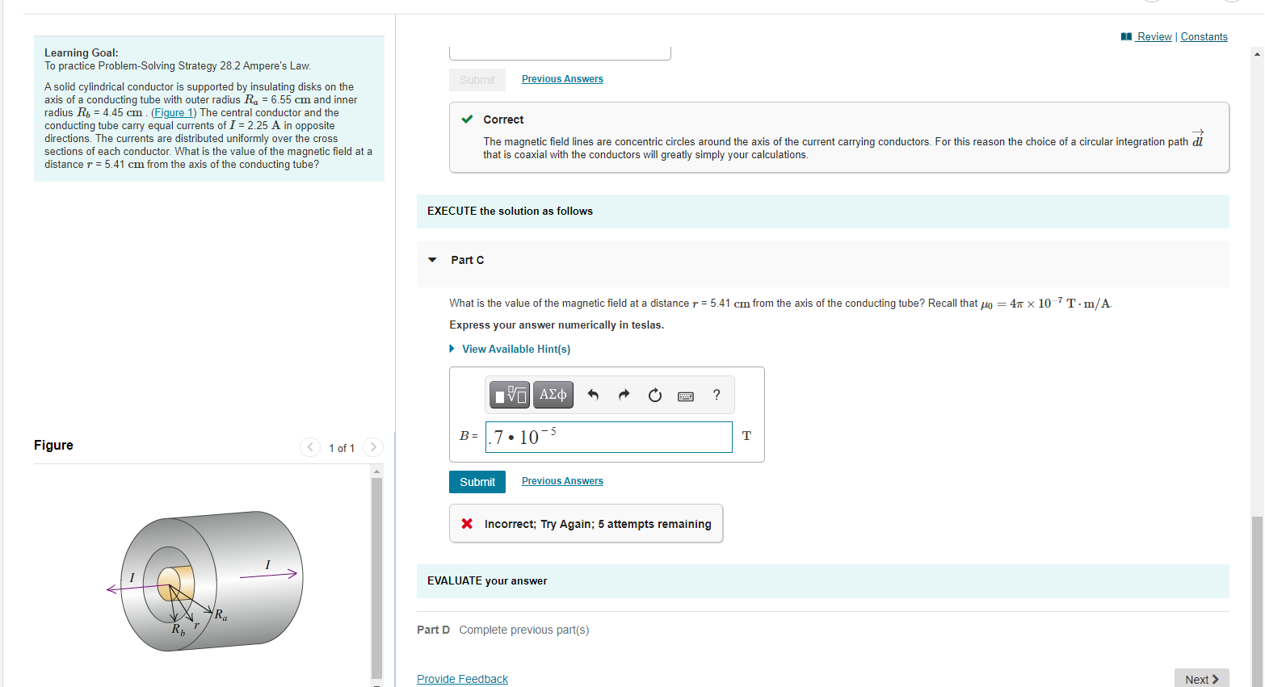Click the question mark help icon
Screen dimensions: 1265x687
point(716,395)
